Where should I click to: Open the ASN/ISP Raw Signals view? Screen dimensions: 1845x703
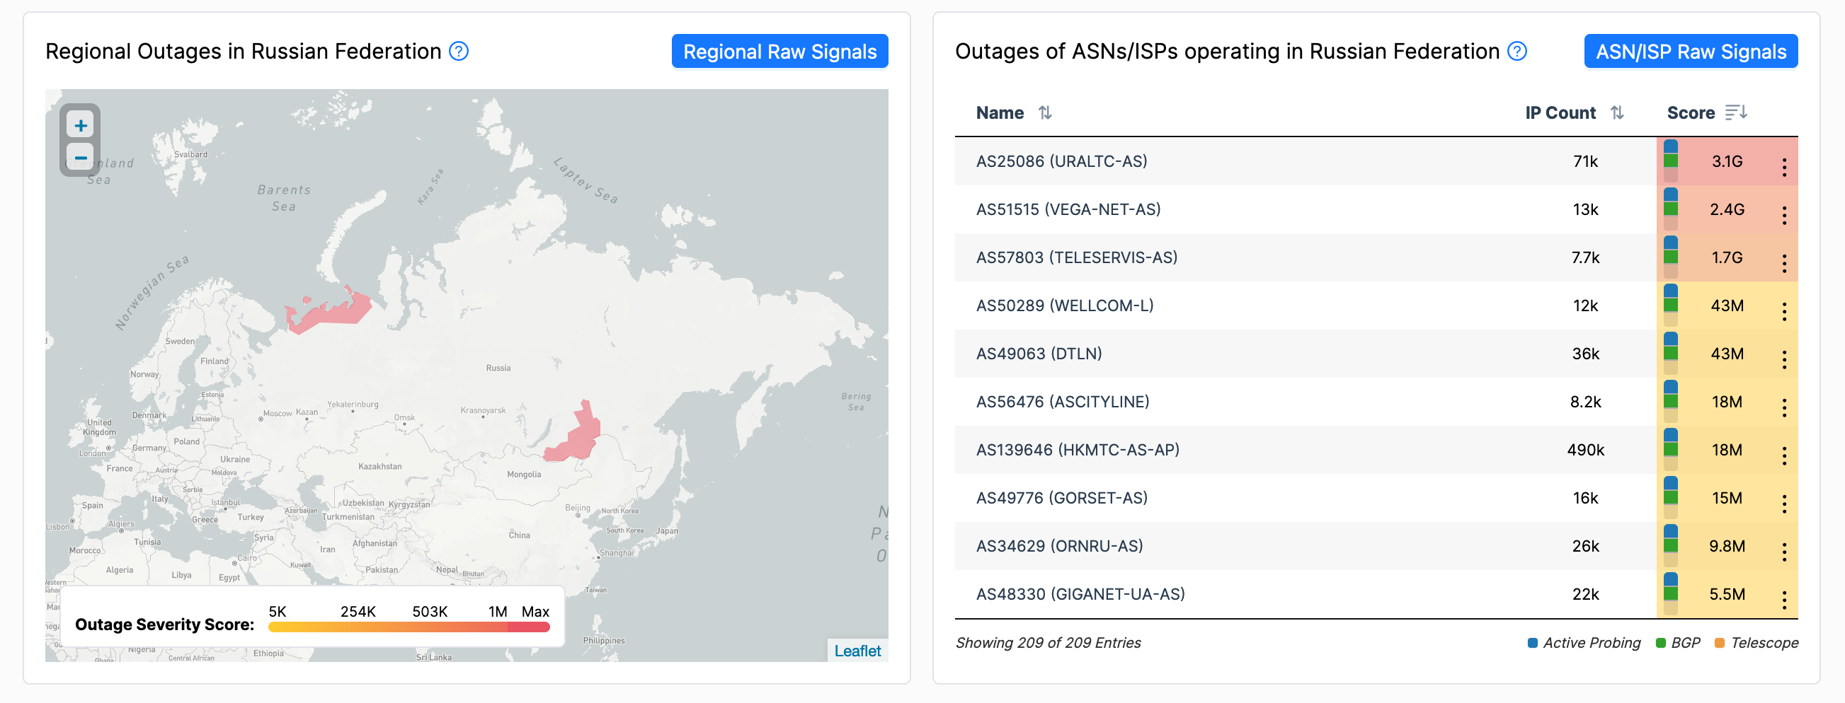[1691, 51]
